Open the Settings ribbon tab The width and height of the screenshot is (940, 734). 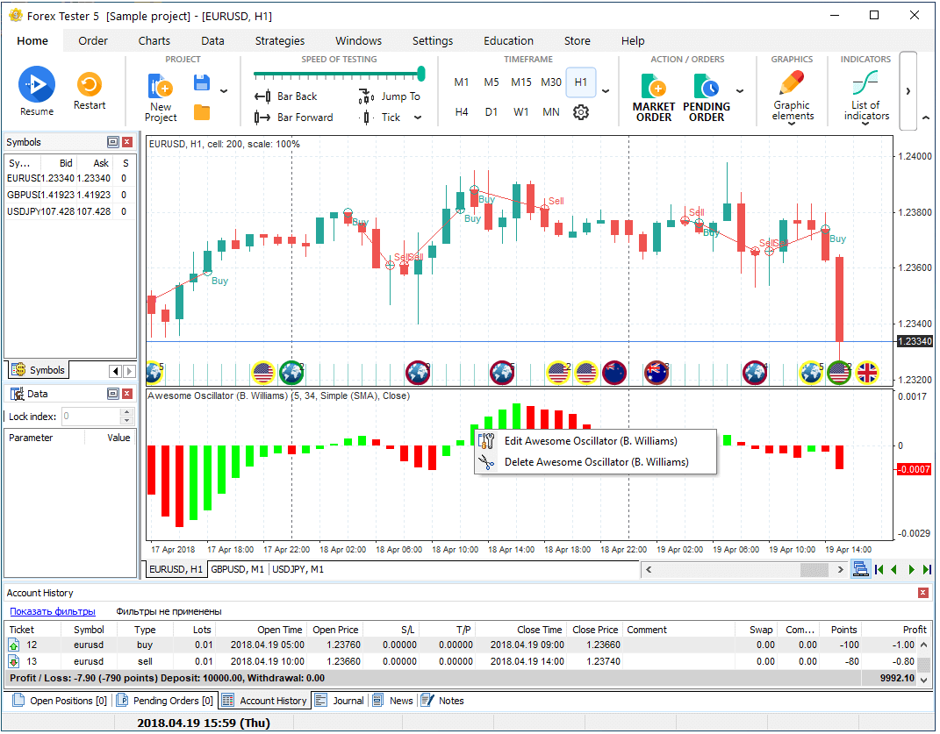432,40
